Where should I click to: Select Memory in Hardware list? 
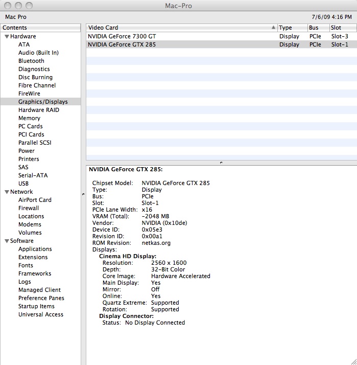point(29,118)
